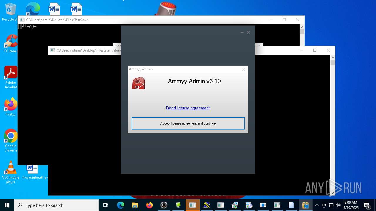376x211 pixels.
Task: Launch Firefox from the taskbar
Action: 149,205
